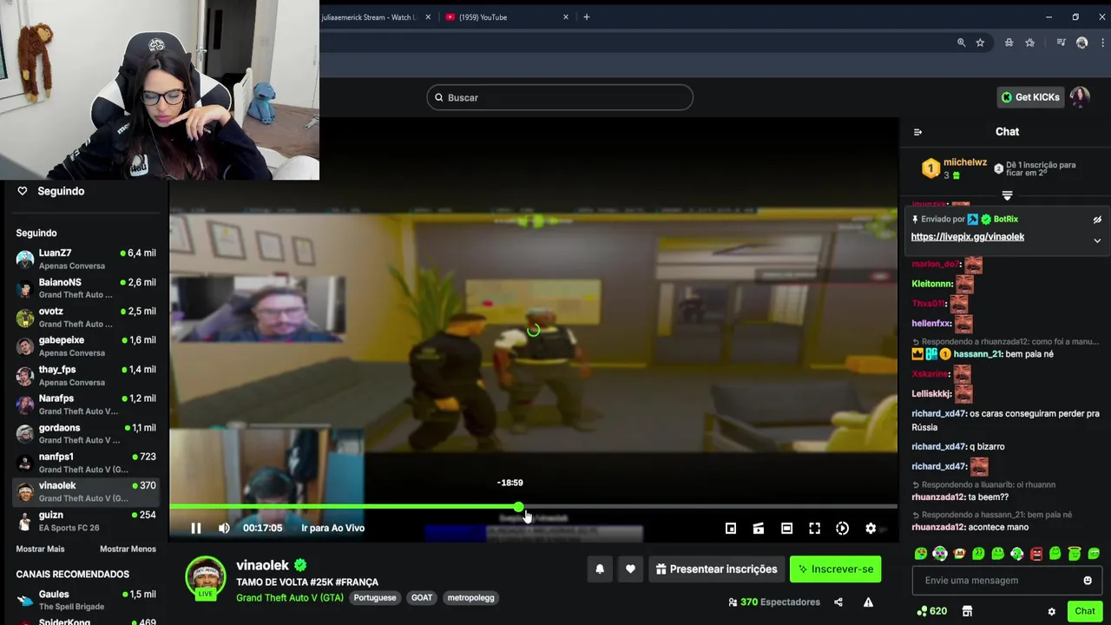Toggle notification bell for vinaolek
This screenshot has width=1111, height=625.
point(600,569)
